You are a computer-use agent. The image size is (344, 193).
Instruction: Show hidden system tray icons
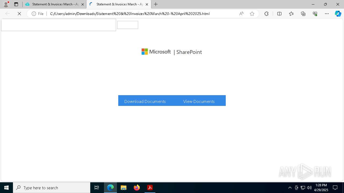(x=290, y=188)
